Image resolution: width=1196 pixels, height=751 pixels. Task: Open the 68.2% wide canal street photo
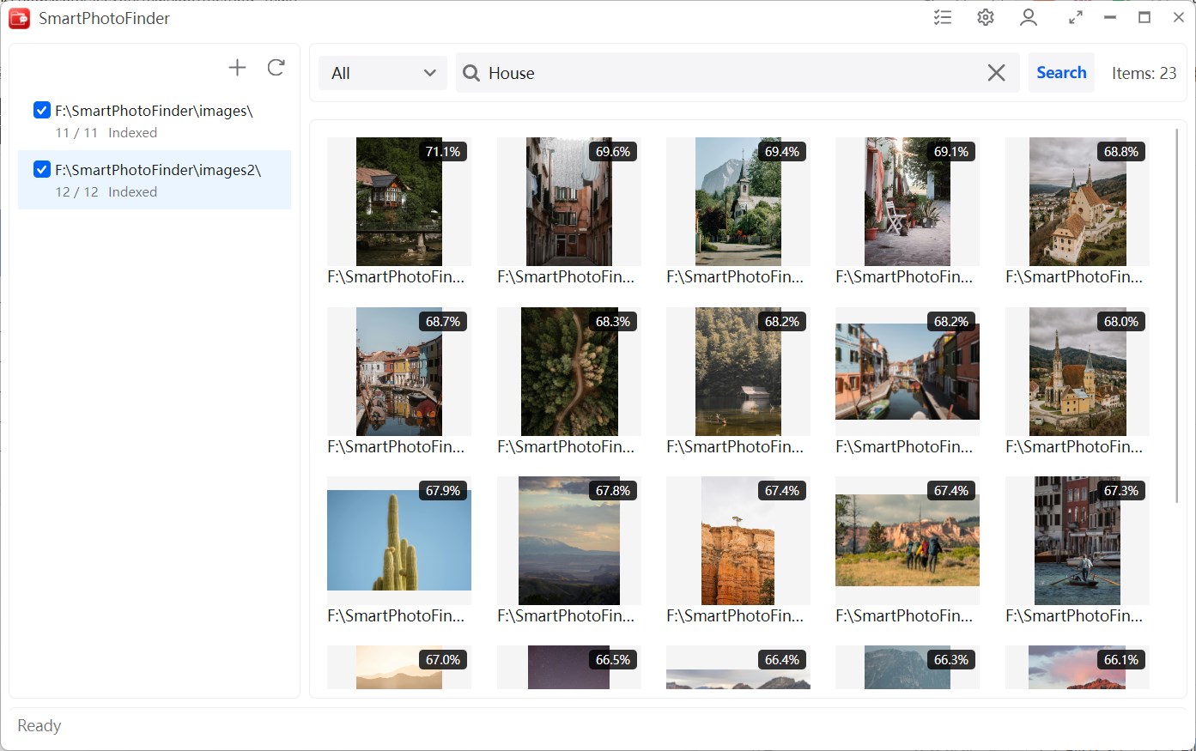(x=908, y=372)
